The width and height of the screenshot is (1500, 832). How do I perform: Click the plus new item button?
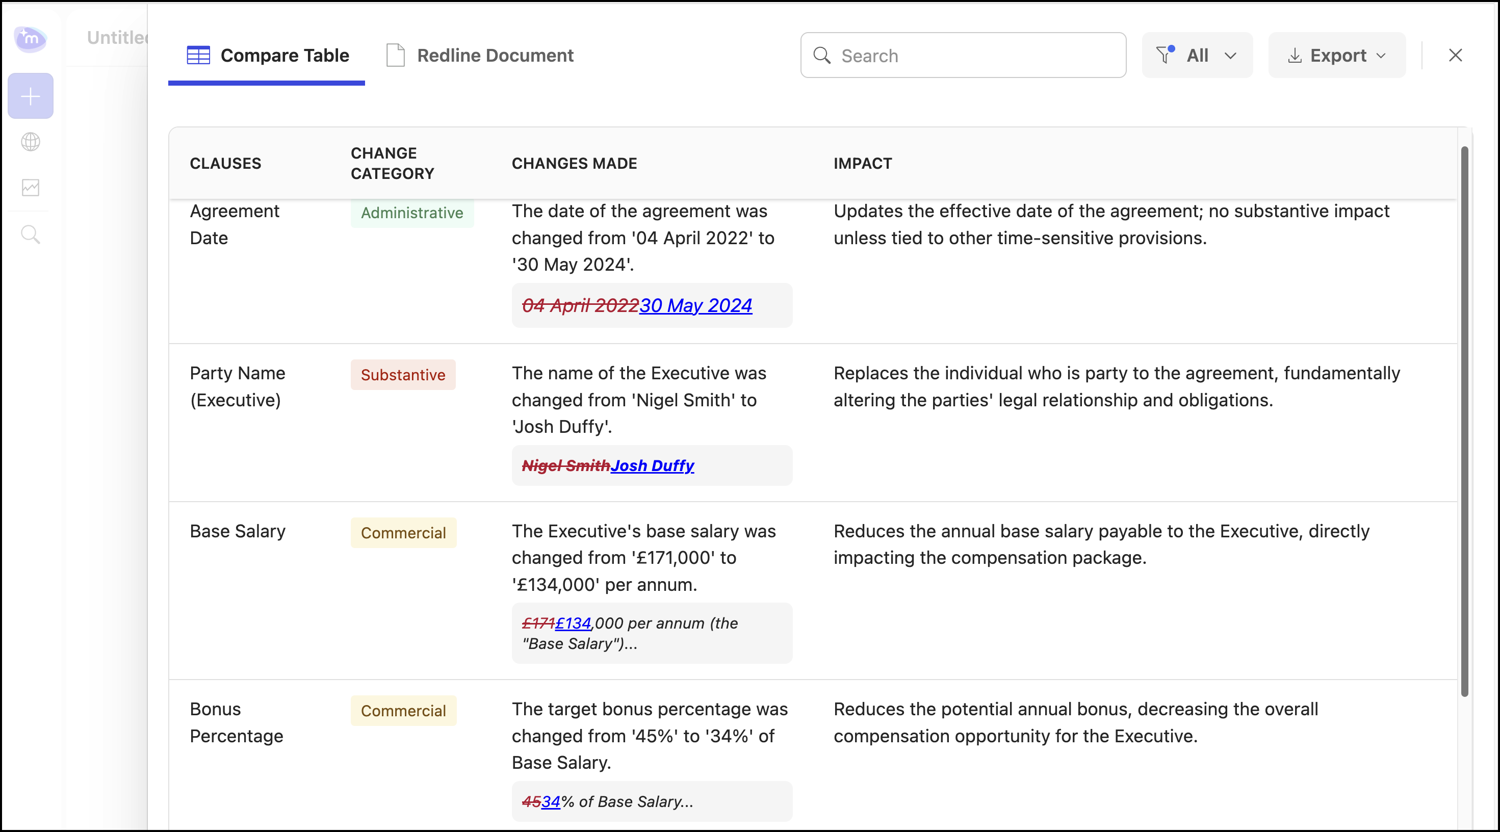(x=30, y=96)
